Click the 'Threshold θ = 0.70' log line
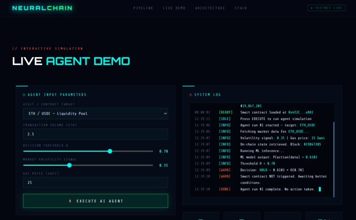 [258, 163]
